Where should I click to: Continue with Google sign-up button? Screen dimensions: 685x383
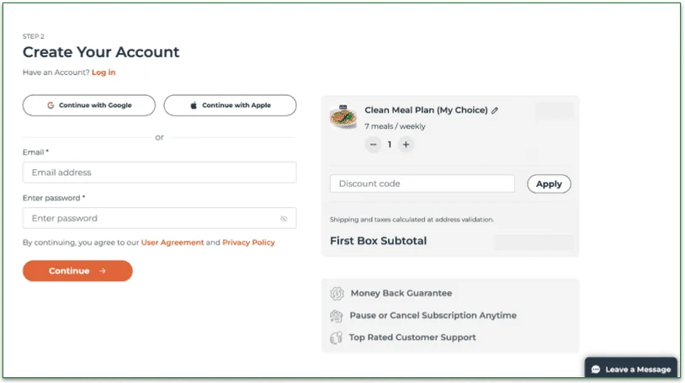pyautogui.click(x=89, y=105)
